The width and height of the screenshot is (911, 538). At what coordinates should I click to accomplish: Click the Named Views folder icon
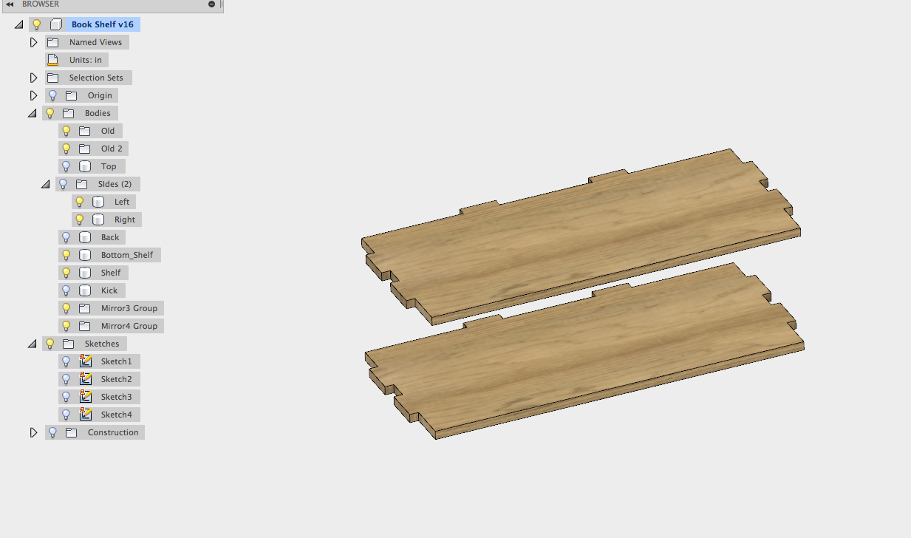(52, 42)
